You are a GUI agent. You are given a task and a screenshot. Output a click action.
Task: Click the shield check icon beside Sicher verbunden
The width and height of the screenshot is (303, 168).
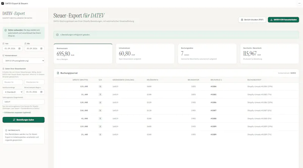(6, 30)
